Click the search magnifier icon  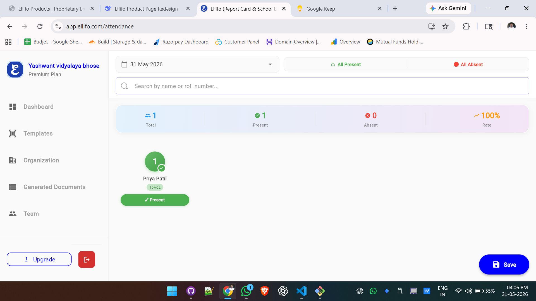[124, 86]
